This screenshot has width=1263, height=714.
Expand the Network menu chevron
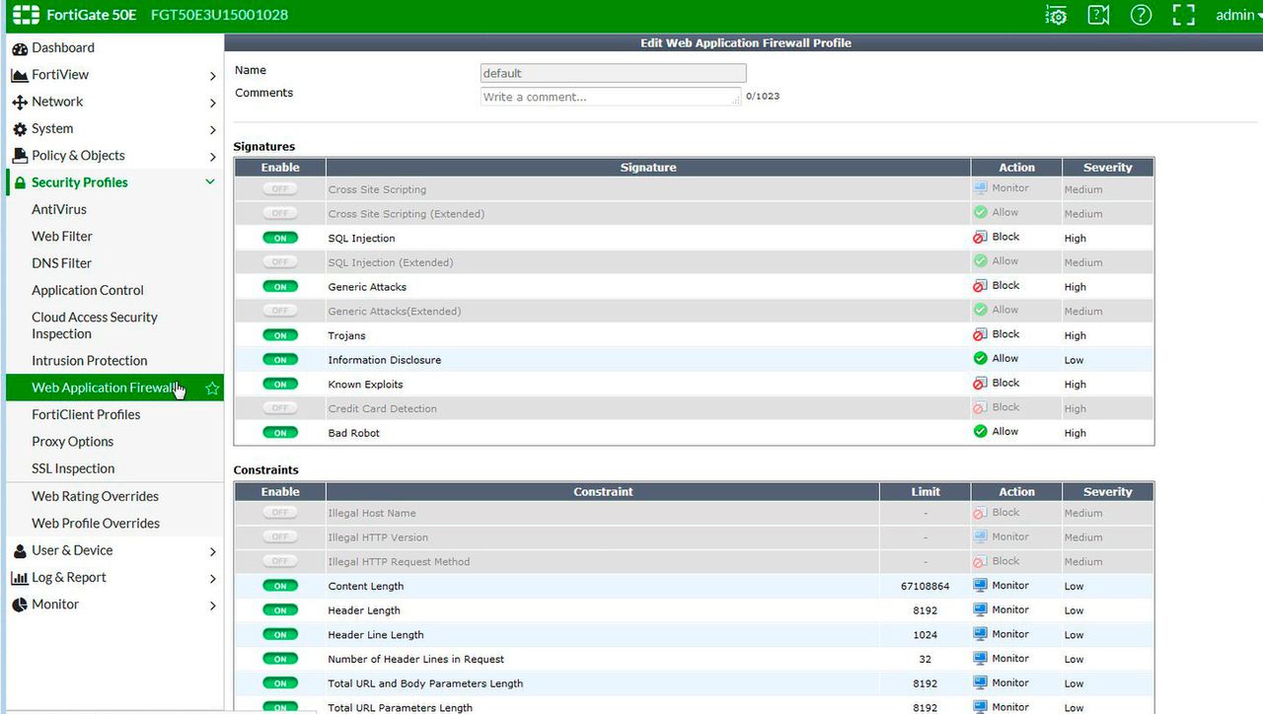tap(212, 103)
